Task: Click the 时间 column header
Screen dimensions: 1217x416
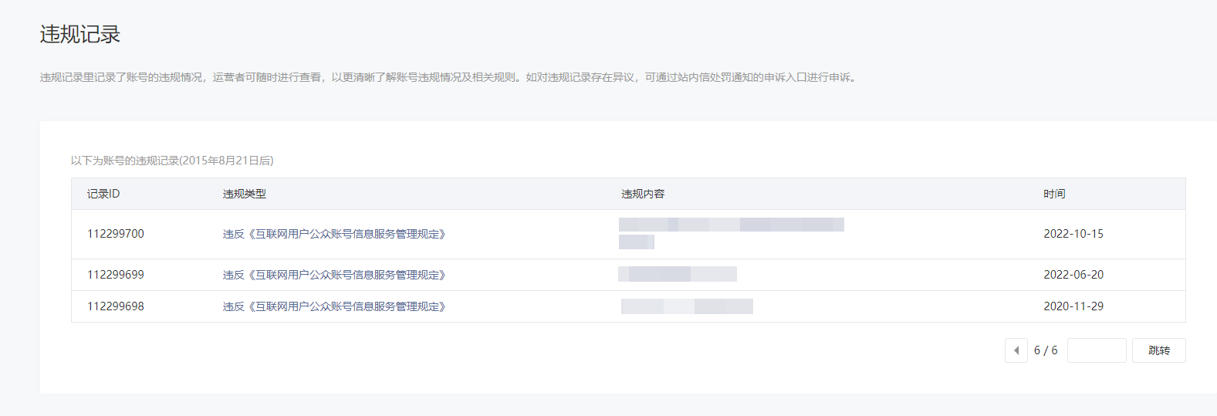Action: pos(1053,194)
